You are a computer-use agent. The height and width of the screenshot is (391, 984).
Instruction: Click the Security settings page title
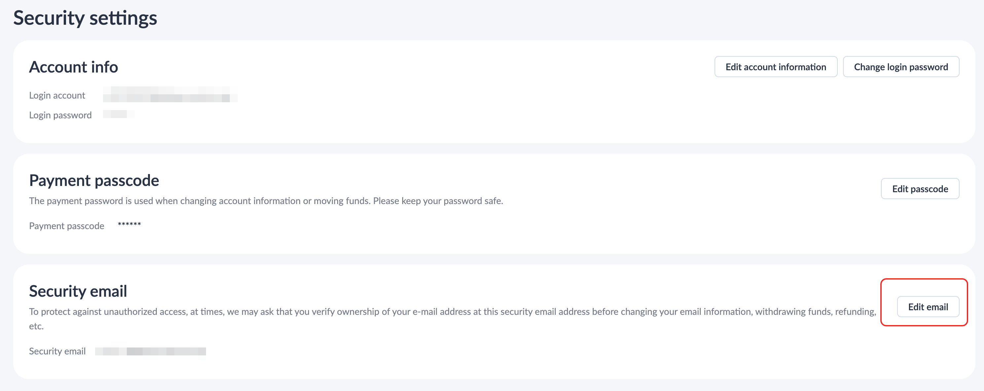click(85, 18)
